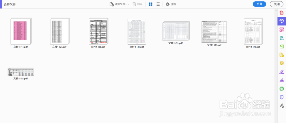Open the yellow Comment bubble tool in sidebar
286x123 pixels.
point(282,63)
